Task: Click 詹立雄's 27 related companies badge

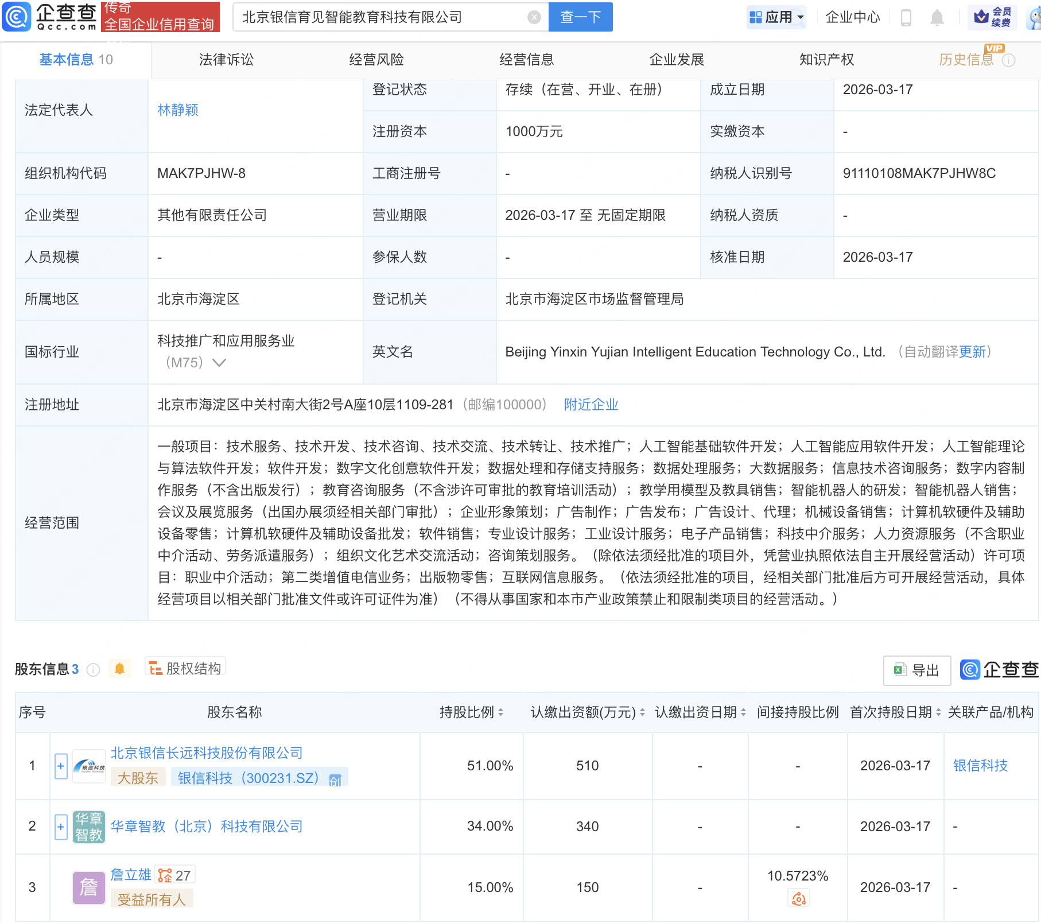Action: tap(175, 875)
